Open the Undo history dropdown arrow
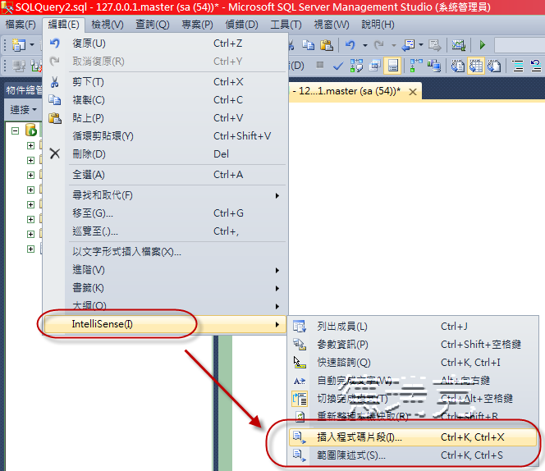 [x=365, y=45]
